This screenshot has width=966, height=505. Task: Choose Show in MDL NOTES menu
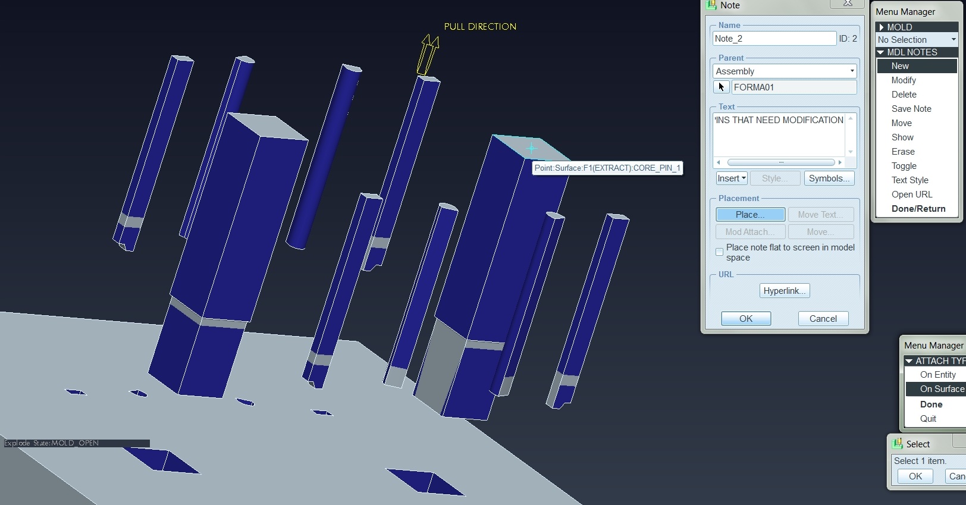902,137
